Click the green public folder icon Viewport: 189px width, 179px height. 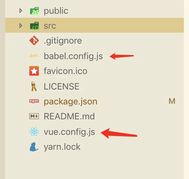click(x=34, y=11)
